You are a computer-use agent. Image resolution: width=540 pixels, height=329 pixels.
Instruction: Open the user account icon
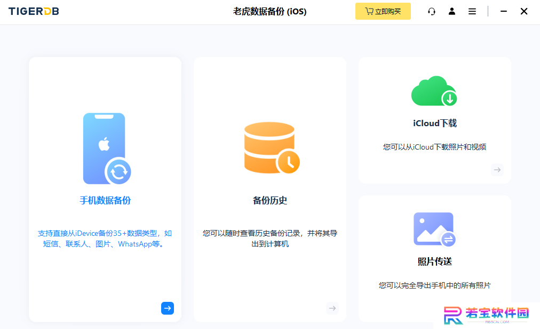coord(452,11)
